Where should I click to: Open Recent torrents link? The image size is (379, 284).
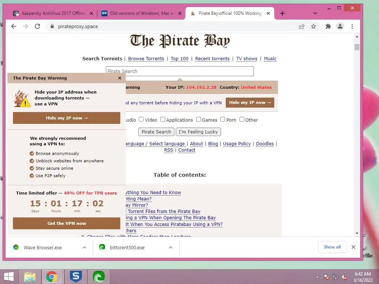[x=212, y=59]
